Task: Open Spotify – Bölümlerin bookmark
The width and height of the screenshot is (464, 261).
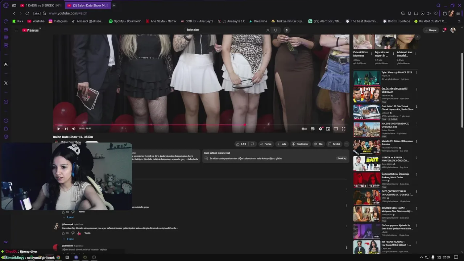Action: pos(125,21)
